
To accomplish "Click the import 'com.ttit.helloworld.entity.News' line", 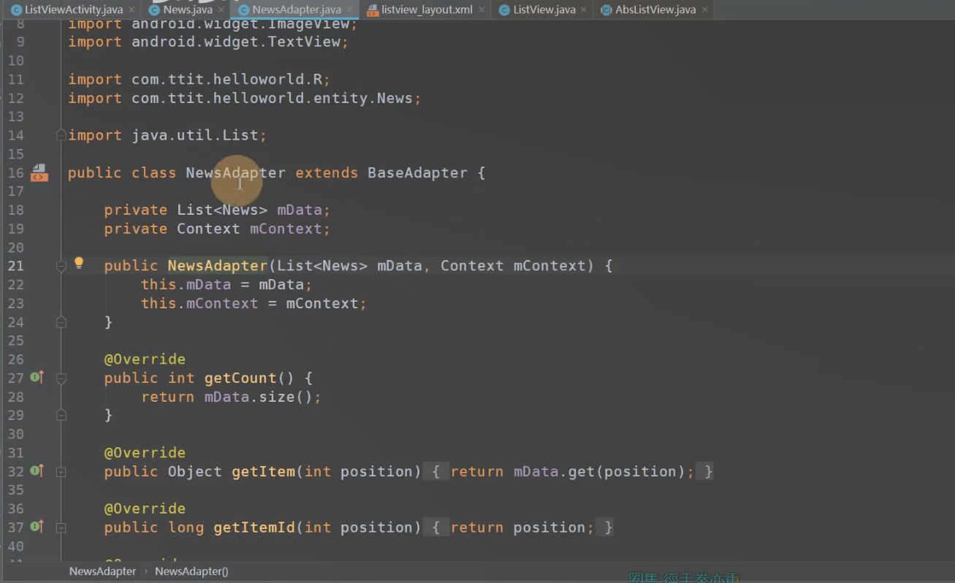I will click(x=245, y=98).
